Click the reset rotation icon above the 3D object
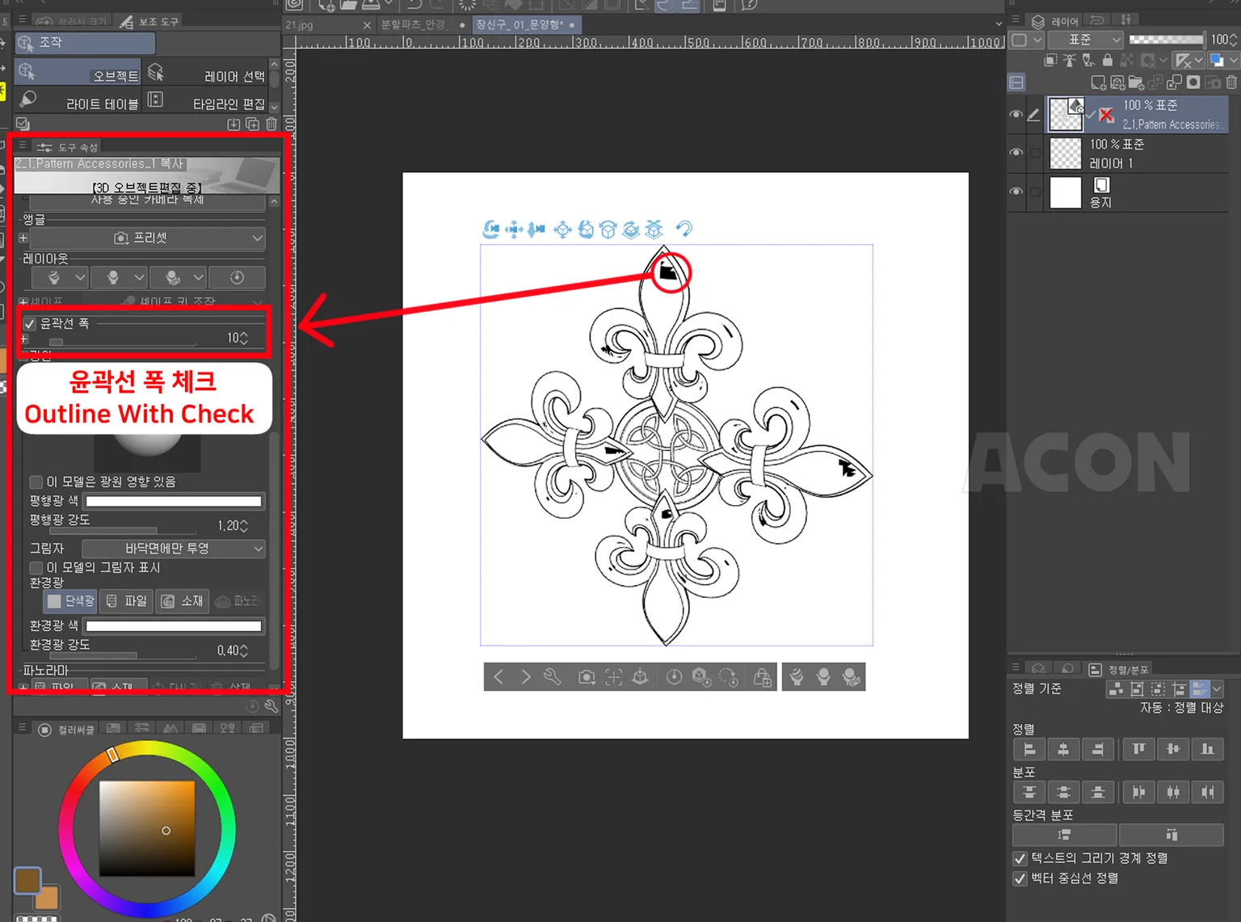This screenshot has height=922, width=1241. click(684, 229)
